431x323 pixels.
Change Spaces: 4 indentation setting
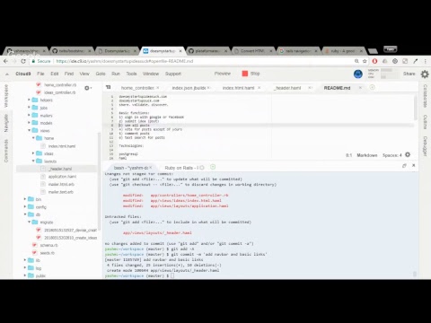392,155
